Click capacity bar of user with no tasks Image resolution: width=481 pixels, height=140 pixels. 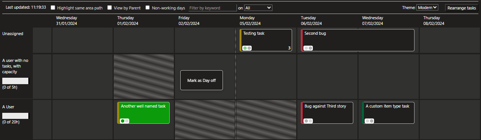pyautogui.click(x=15, y=81)
